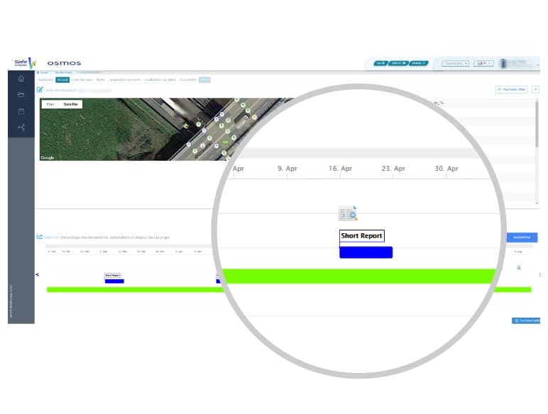The width and height of the screenshot is (548, 414).
Task: Click the blue button right of timeline header
Action: click(522, 237)
